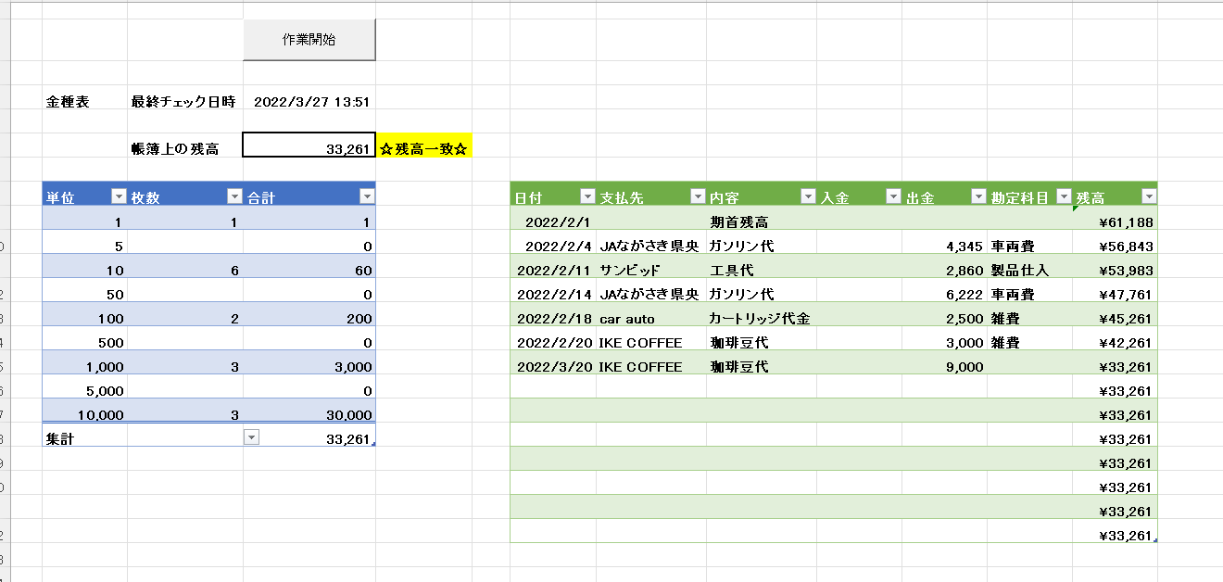Show filter options for 出金 column
The image size is (1223, 582).
point(978,196)
